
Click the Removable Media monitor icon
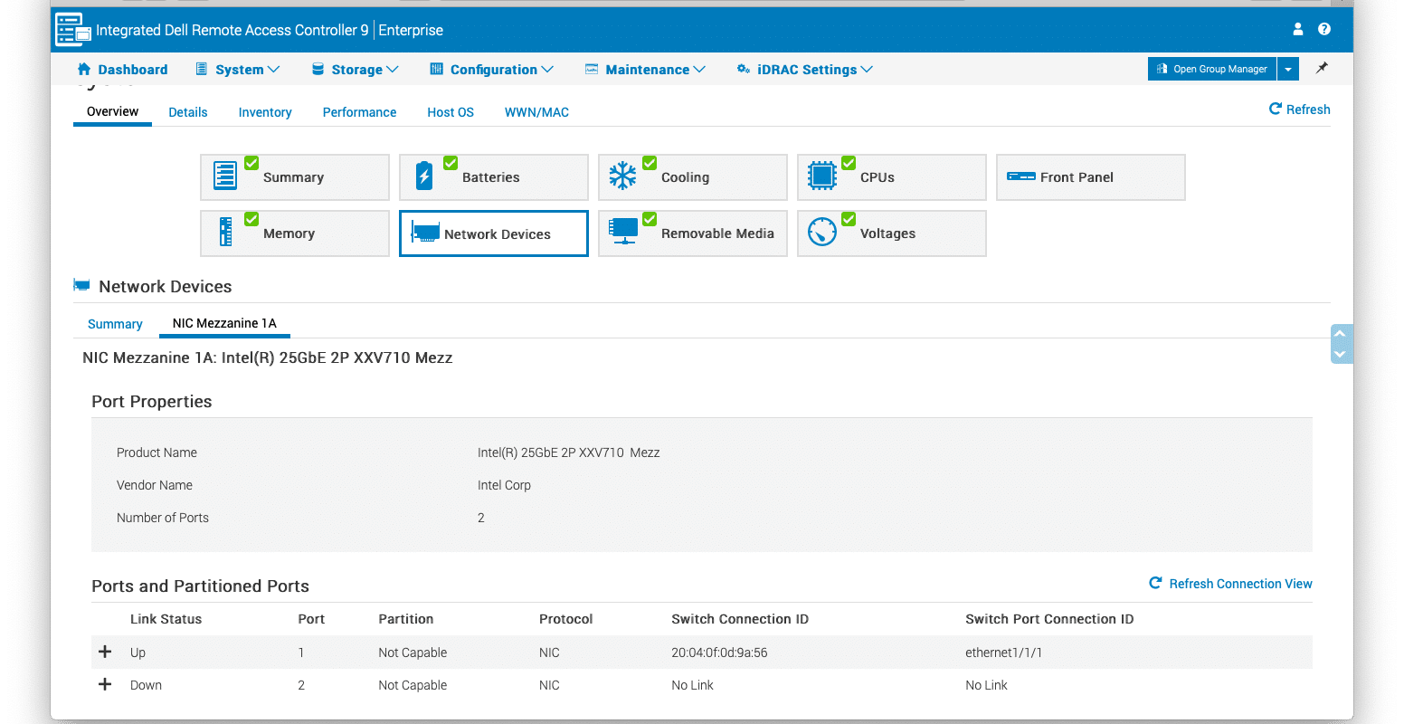point(623,232)
